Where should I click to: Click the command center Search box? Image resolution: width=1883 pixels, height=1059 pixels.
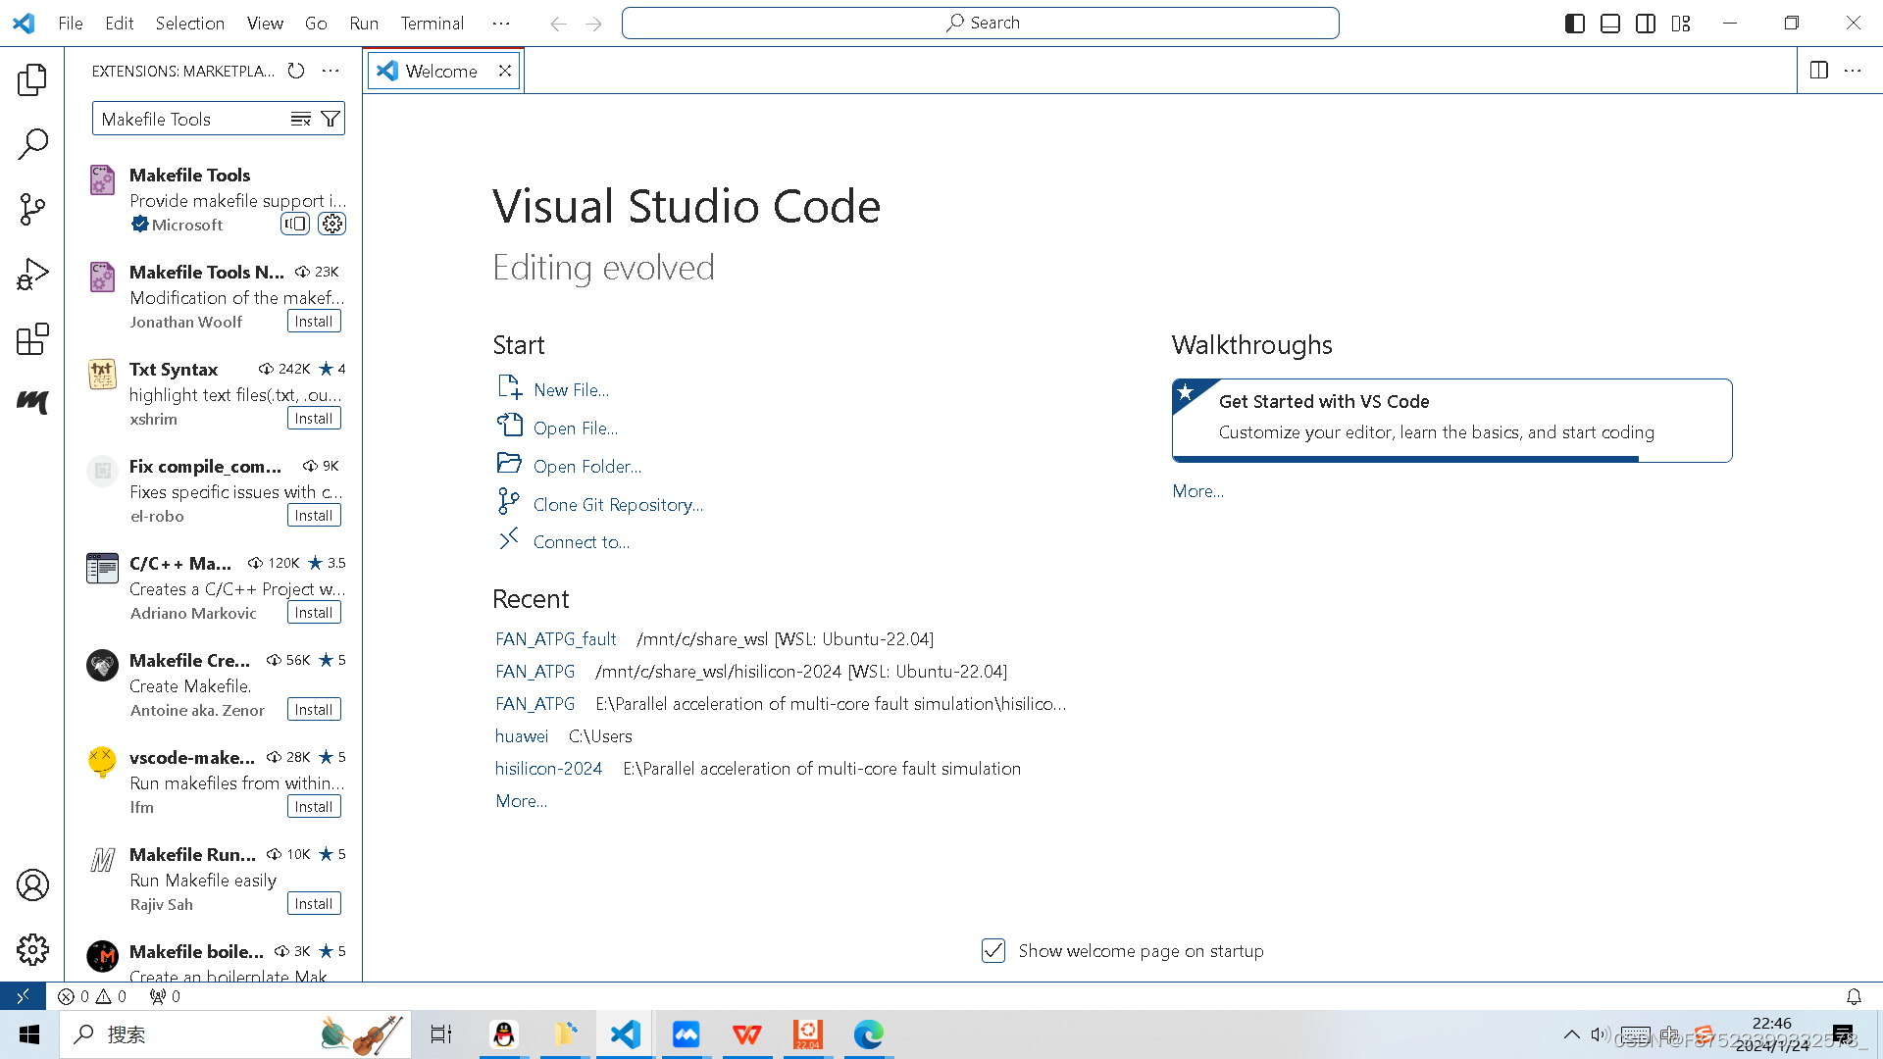click(x=981, y=23)
